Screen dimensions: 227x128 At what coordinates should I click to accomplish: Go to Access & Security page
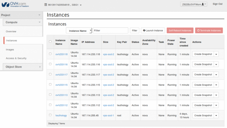(x=16, y=58)
